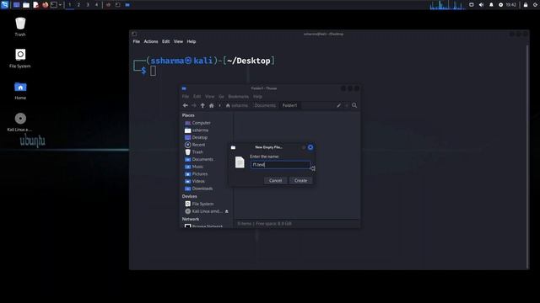Switch to workspace 1
This screenshot has height=303, width=540.
point(69,5)
